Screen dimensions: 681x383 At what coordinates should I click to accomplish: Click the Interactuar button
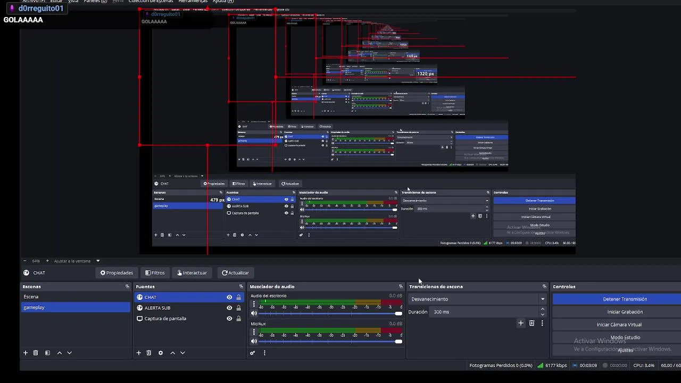192,273
